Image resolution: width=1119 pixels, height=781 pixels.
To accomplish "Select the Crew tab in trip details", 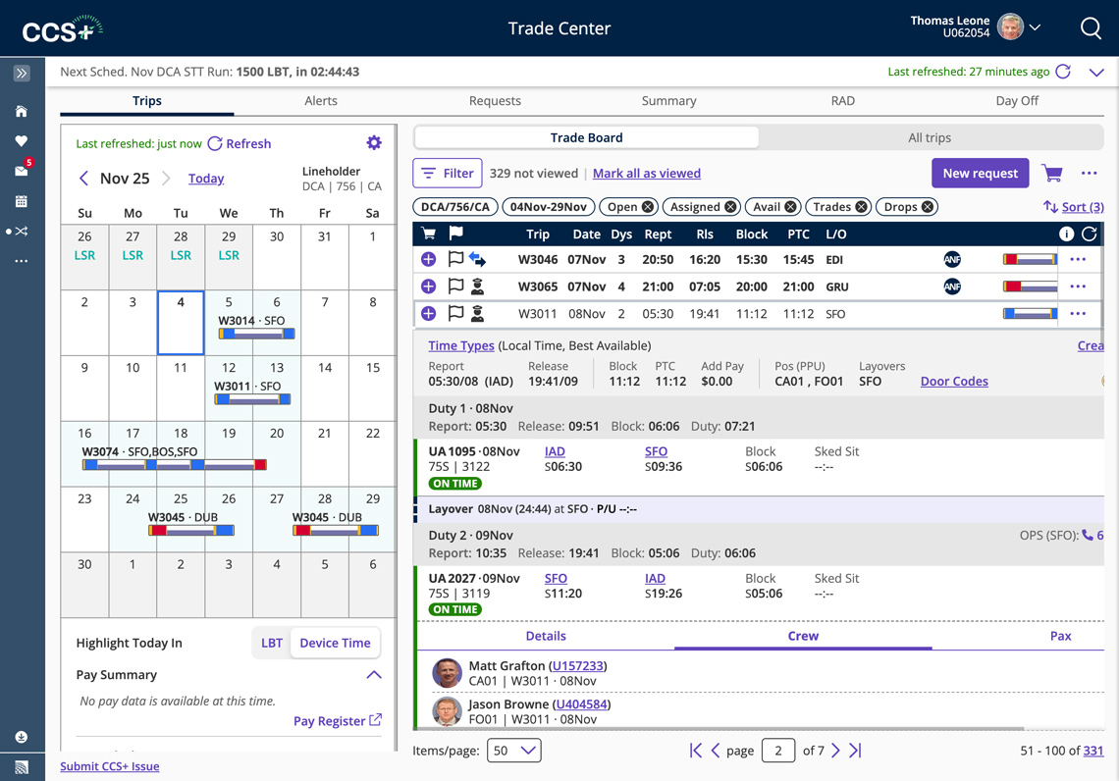I will coord(803,636).
